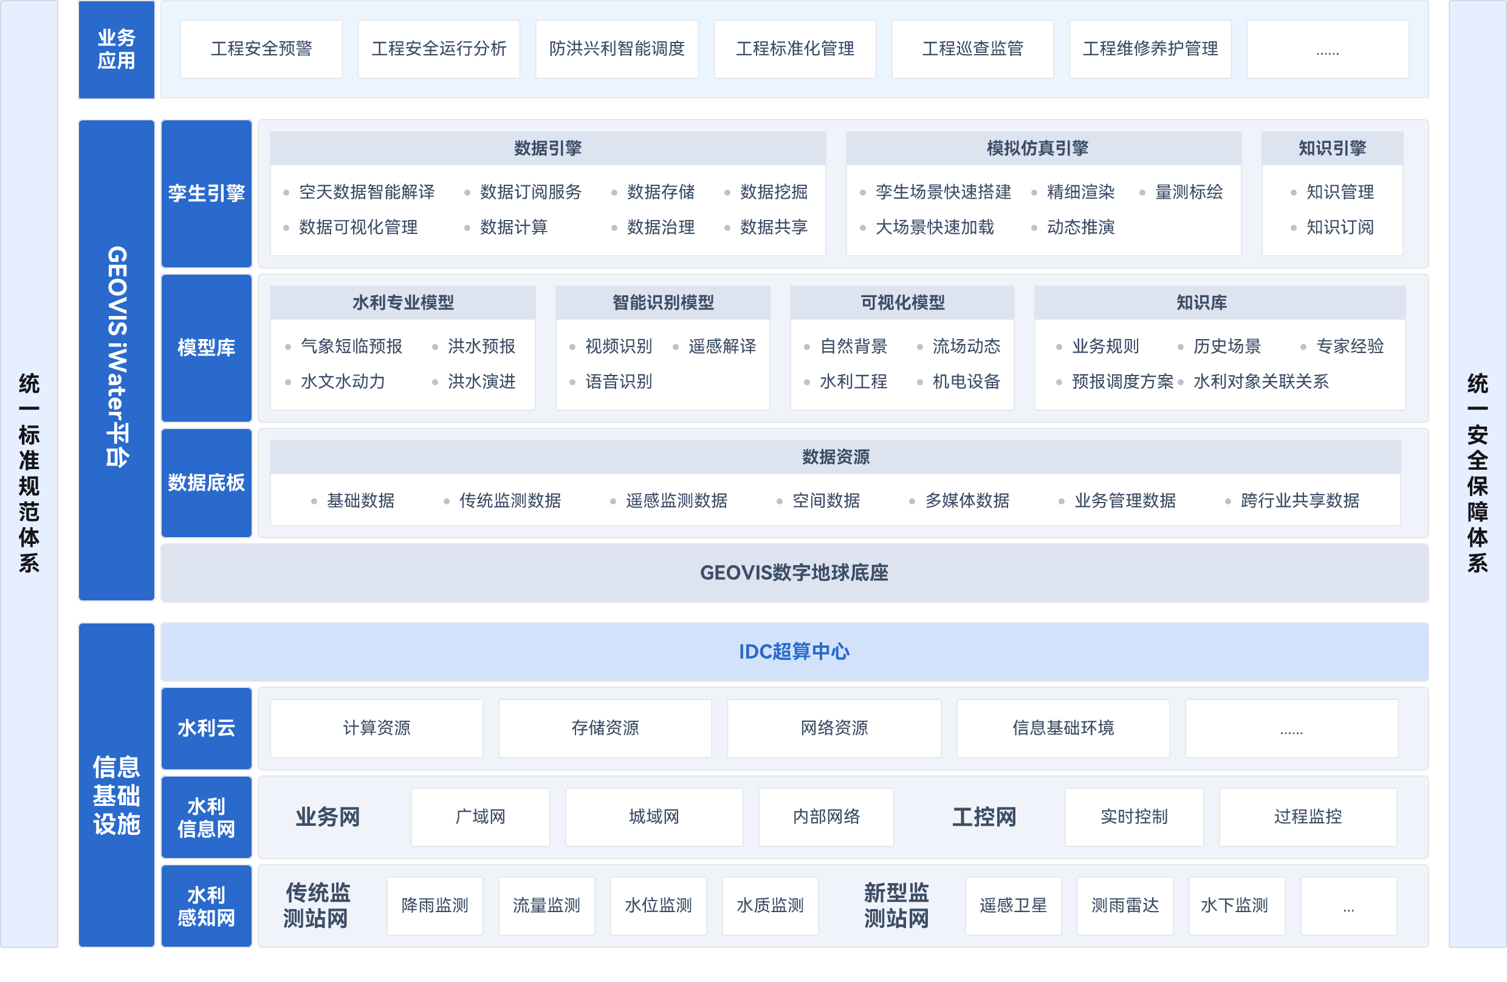This screenshot has height=982, width=1507.
Task: Select the 存储资源 box
Action: coord(605,728)
